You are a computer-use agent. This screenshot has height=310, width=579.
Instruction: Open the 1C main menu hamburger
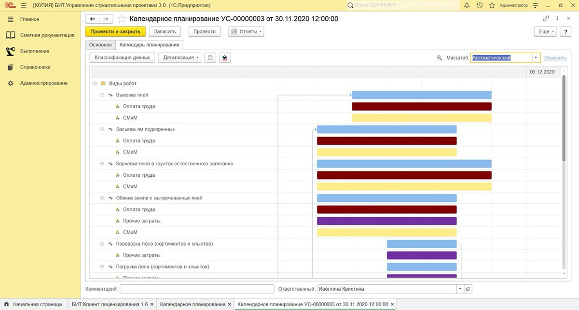pyautogui.click(x=23, y=5)
